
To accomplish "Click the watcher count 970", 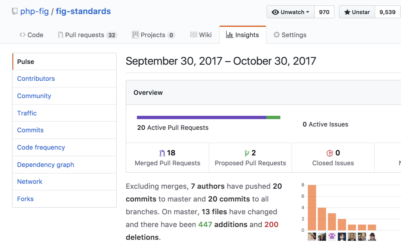I will point(324,12).
